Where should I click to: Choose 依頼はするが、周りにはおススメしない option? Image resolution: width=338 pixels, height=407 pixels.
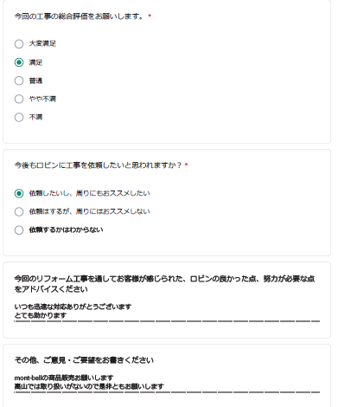[19, 211]
